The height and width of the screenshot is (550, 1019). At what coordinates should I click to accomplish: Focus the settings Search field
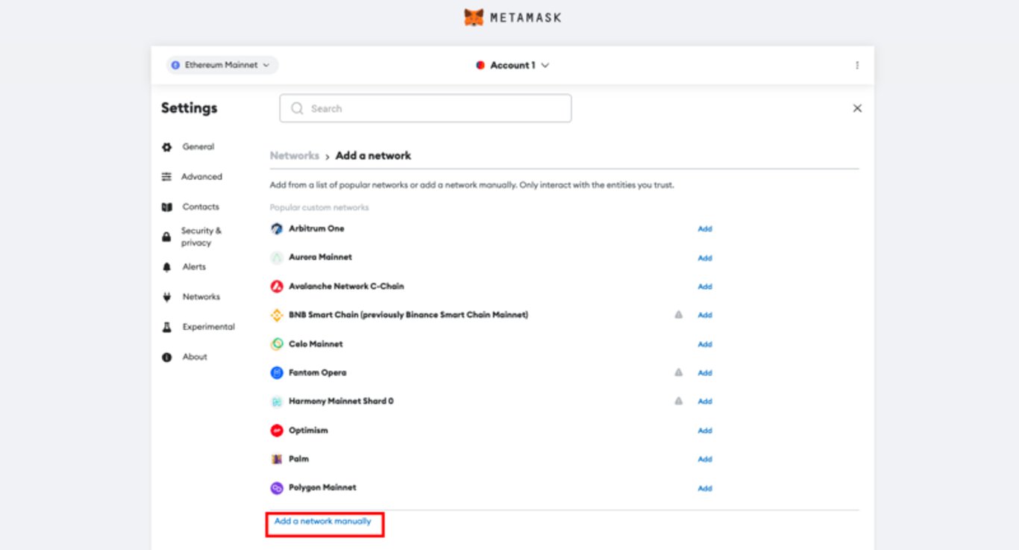(425, 109)
